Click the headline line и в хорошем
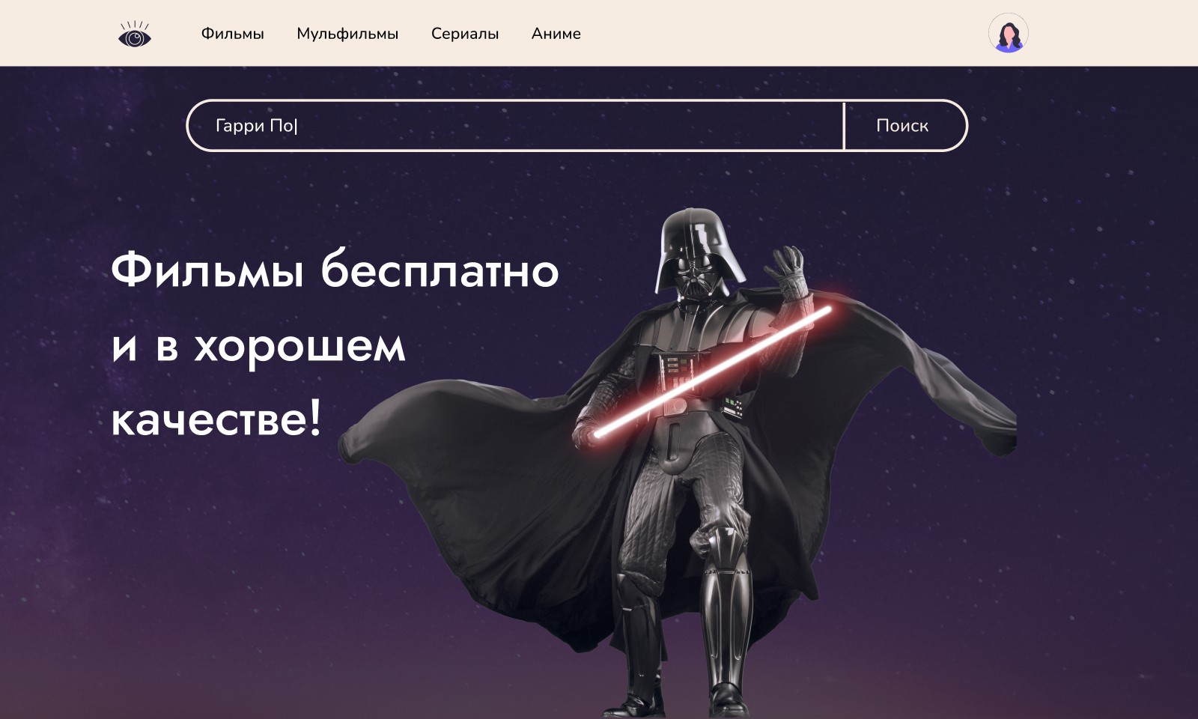This screenshot has height=719, width=1198. [258, 345]
